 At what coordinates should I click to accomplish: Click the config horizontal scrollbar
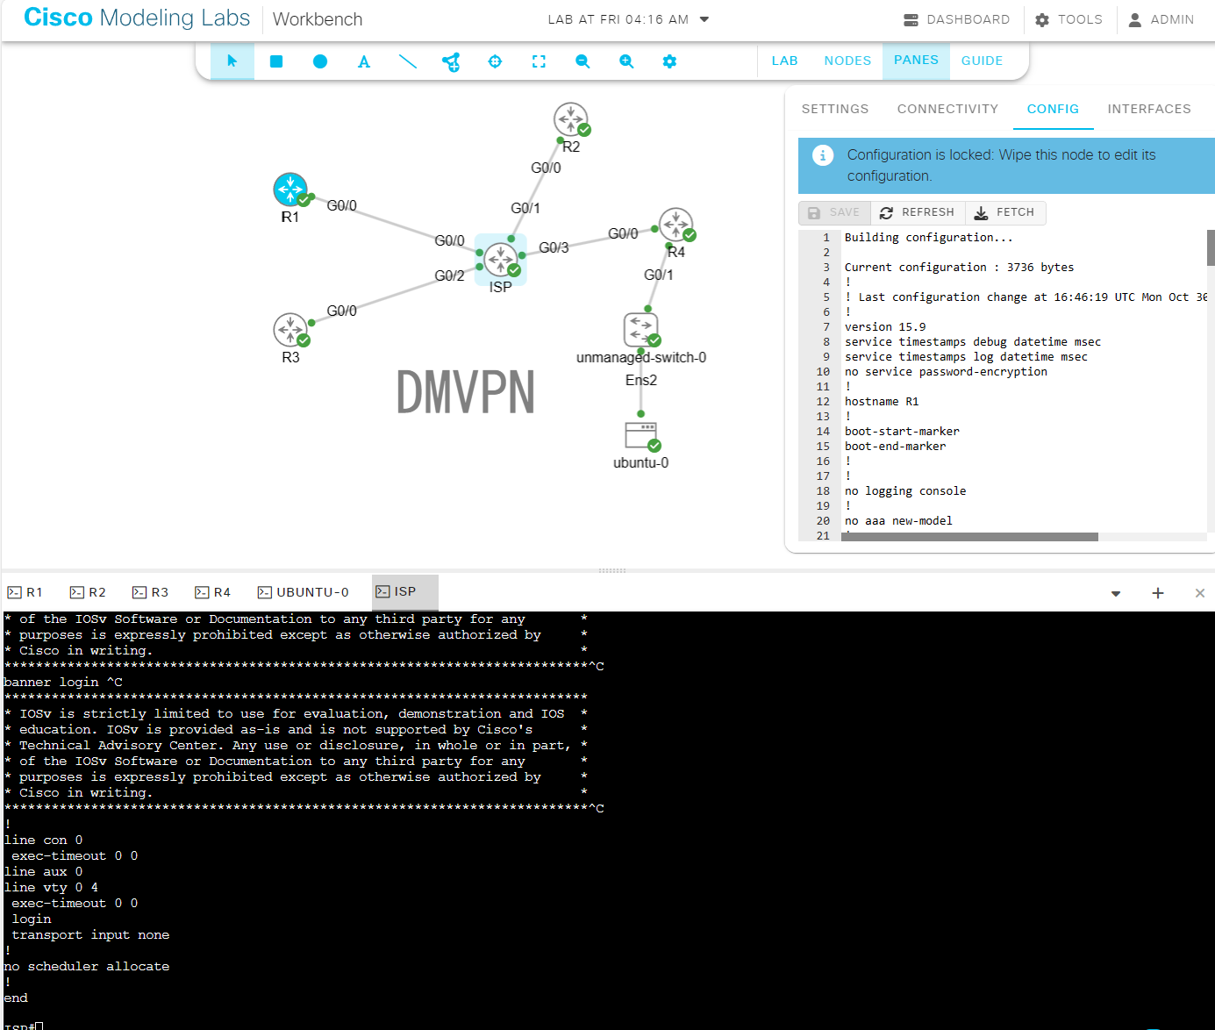click(969, 537)
